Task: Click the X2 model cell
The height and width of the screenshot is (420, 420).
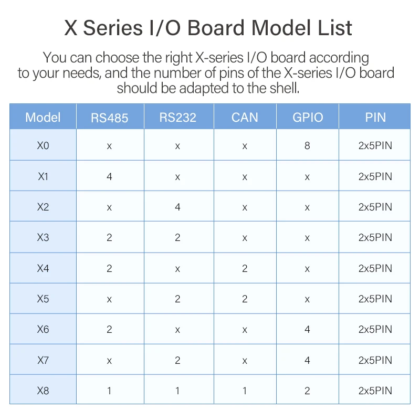Action: point(43,207)
